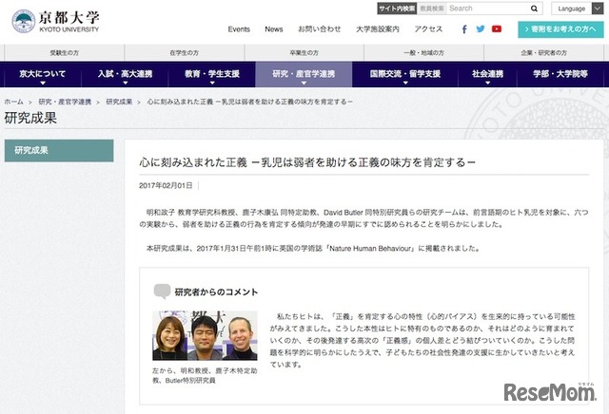Open the Twitter bird icon link
609x414 pixels.
(x=481, y=29)
